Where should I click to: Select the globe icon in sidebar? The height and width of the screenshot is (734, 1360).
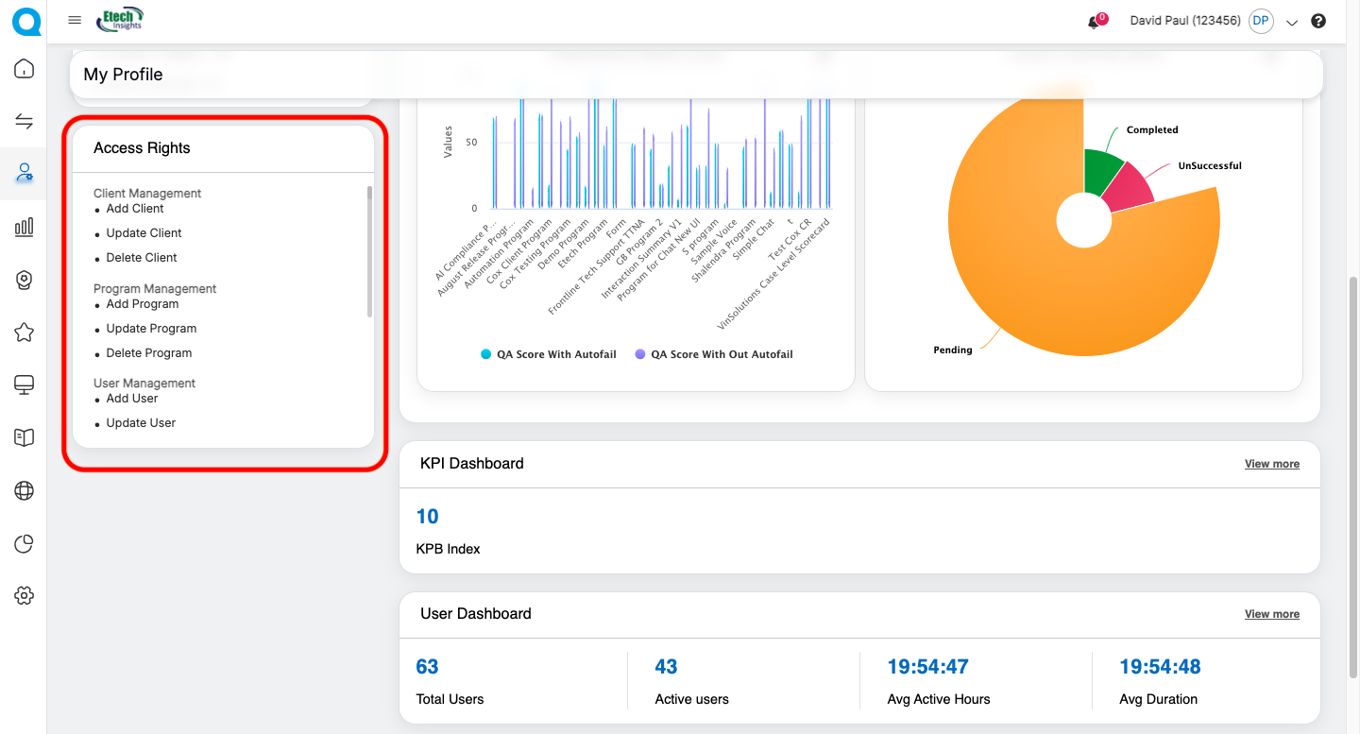(25, 490)
